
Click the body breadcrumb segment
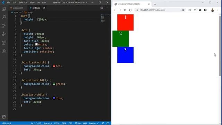(30, 12)
